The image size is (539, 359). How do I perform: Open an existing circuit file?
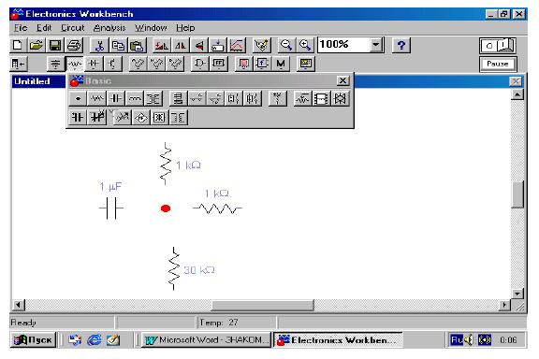tap(36, 45)
